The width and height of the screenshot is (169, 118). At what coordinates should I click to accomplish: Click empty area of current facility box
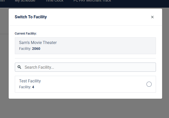click(x=107, y=46)
